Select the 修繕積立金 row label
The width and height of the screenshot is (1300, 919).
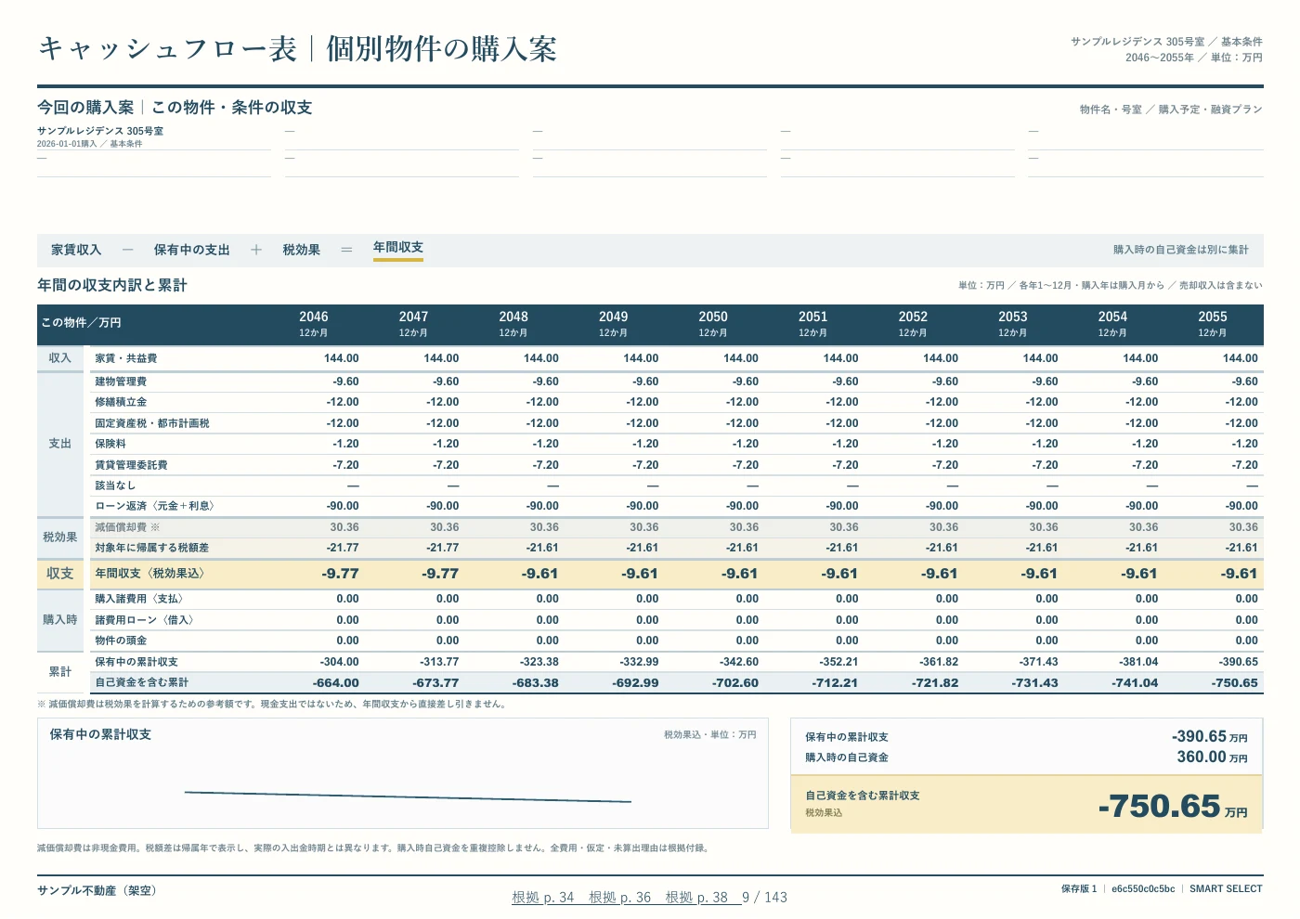(x=121, y=402)
